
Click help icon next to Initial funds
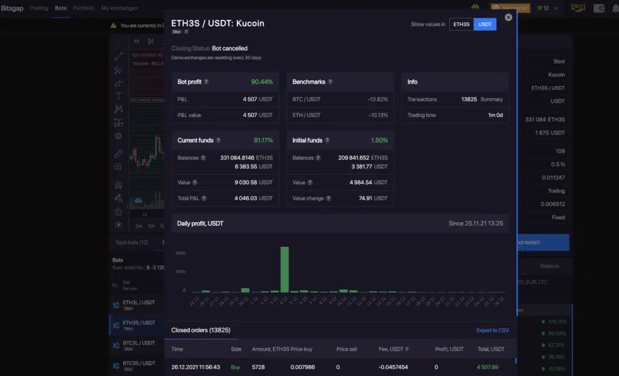[x=327, y=140]
